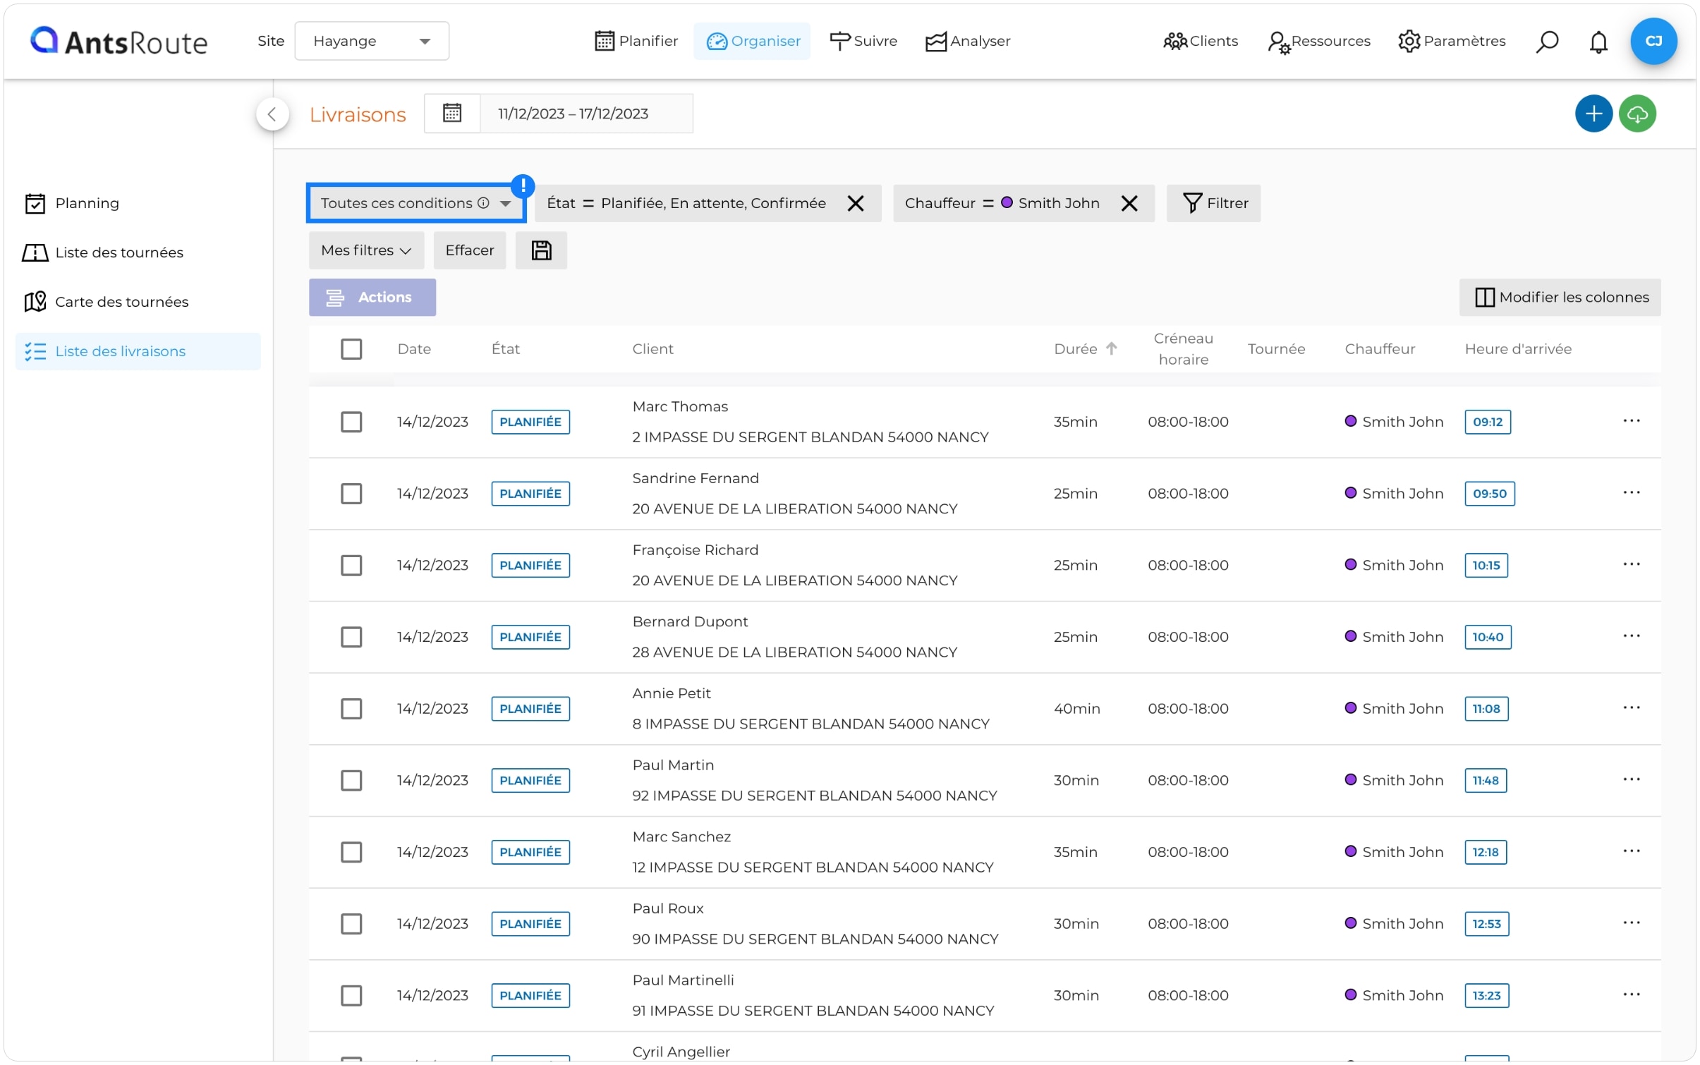This screenshot has width=1700, height=1065.
Task: Save the current filter with the floppy icon
Action: 541,250
